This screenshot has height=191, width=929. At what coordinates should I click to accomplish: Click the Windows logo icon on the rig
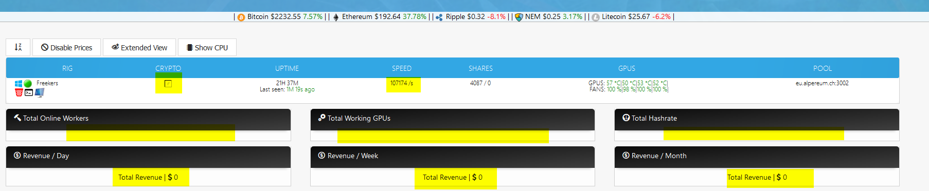point(19,84)
